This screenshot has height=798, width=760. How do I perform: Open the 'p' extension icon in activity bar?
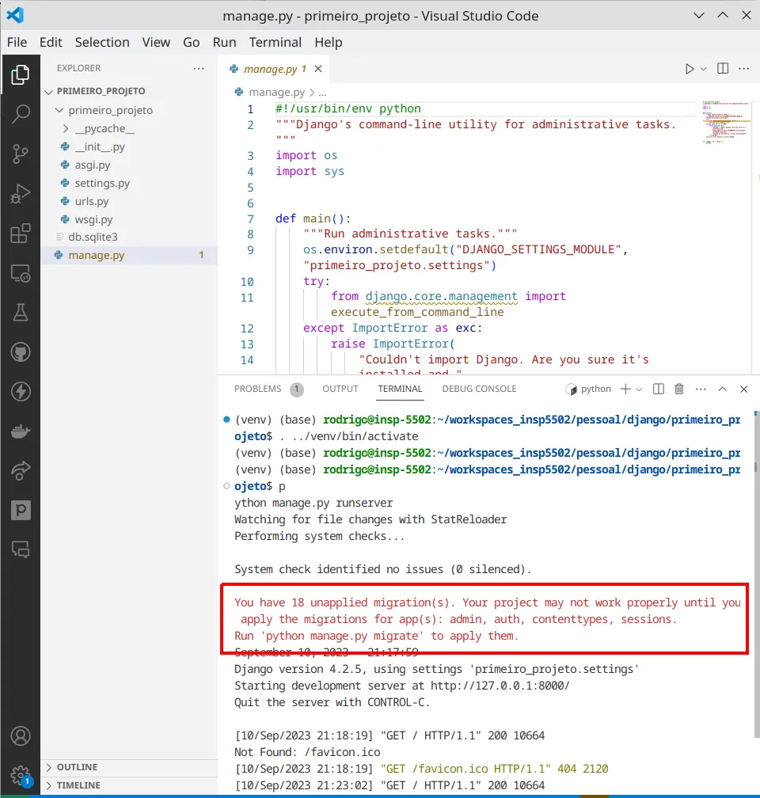21,510
